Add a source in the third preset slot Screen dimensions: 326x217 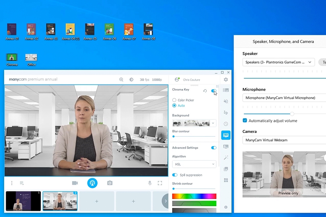coord(97,201)
